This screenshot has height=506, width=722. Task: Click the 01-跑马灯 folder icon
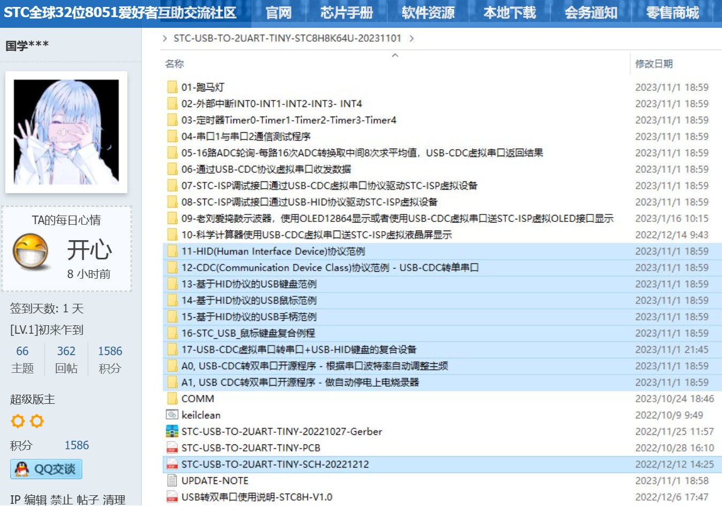[x=172, y=87]
